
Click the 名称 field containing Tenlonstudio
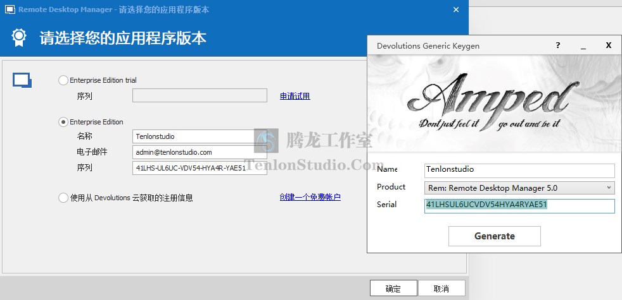200,136
